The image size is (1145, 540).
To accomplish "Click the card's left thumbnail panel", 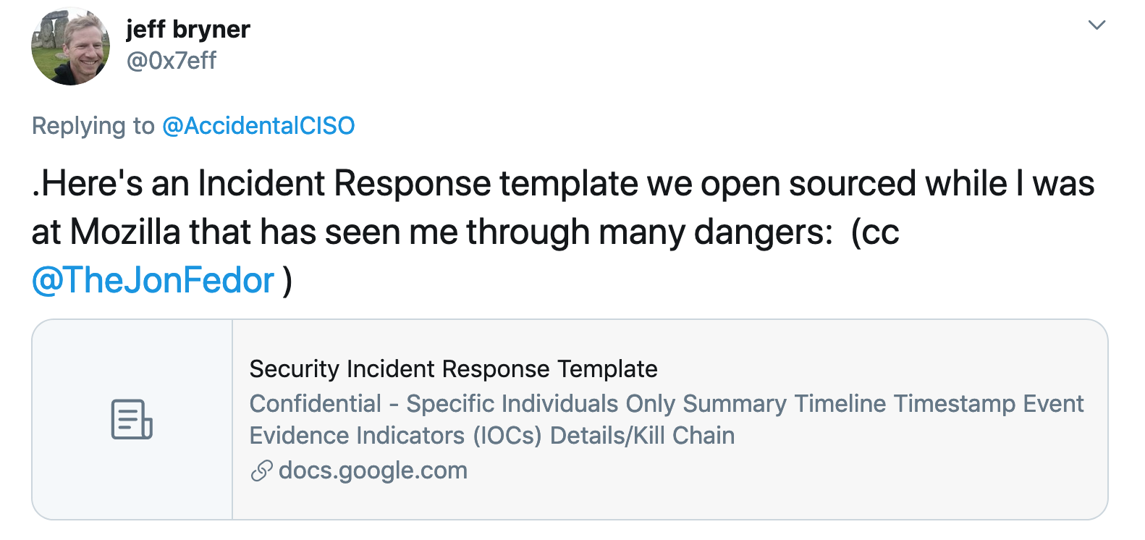I will pyautogui.click(x=132, y=419).
